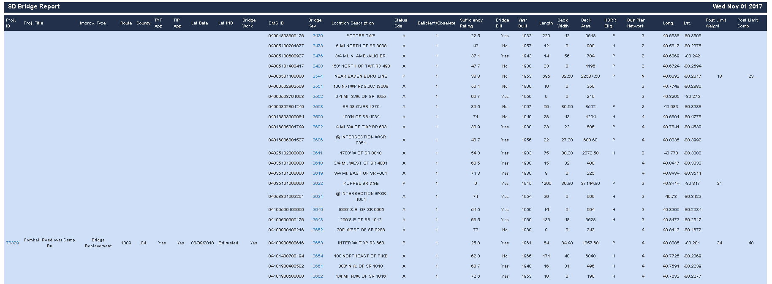Click the BMS ID 04035101600000 cell
Viewport: 772px width, 284px height.
pos(286,184)
